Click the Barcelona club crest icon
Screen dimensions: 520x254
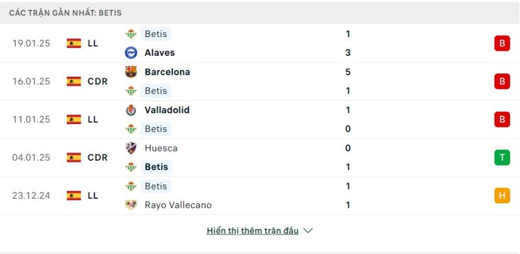131,71
